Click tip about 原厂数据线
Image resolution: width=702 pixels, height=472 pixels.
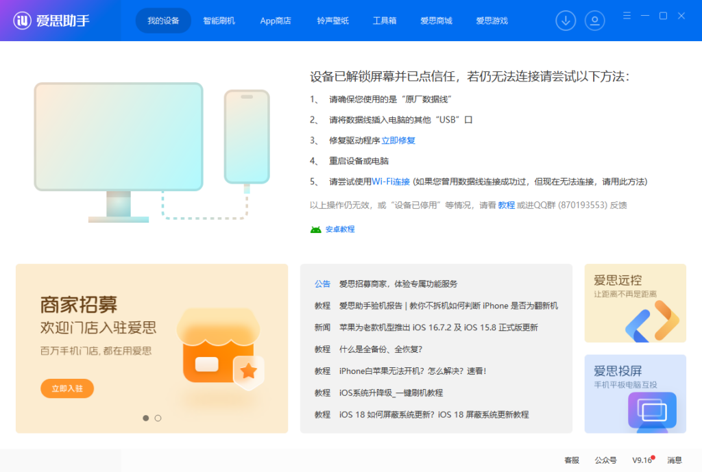point(390,99)
